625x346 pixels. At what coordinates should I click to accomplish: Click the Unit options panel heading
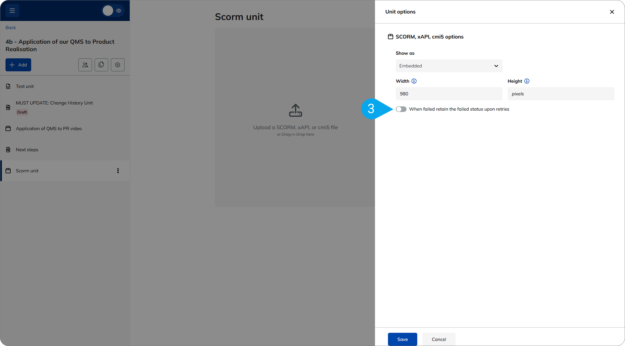click(400, 12)
